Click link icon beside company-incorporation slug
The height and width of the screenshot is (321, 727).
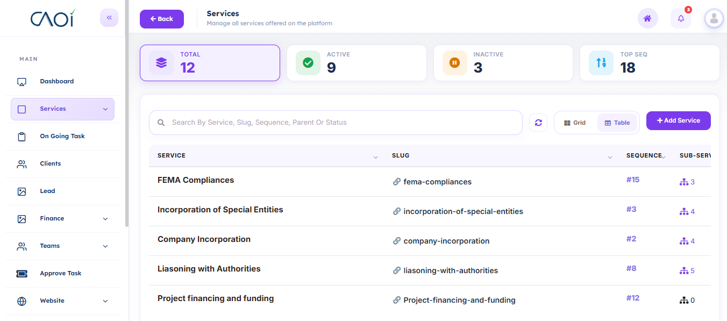[x=397, y=241]
